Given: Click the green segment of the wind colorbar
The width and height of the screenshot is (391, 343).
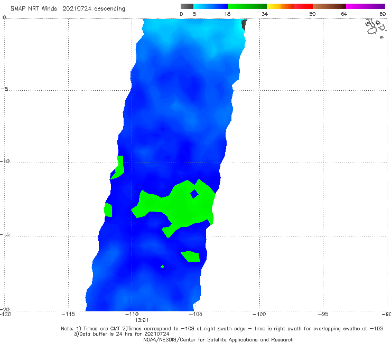Looking at the screenshot, I should (247, 6).
